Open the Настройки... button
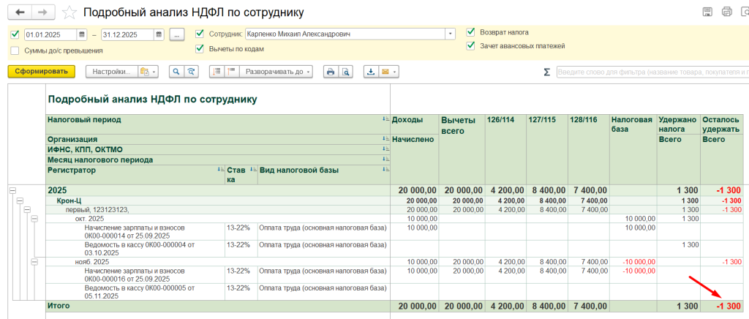749x319 pixels. 112,72
